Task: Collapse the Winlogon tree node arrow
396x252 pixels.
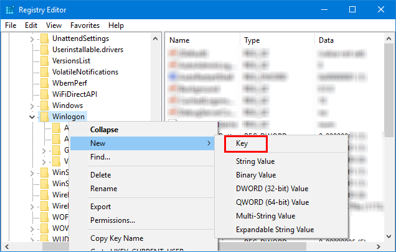Action: click(32, 117)
